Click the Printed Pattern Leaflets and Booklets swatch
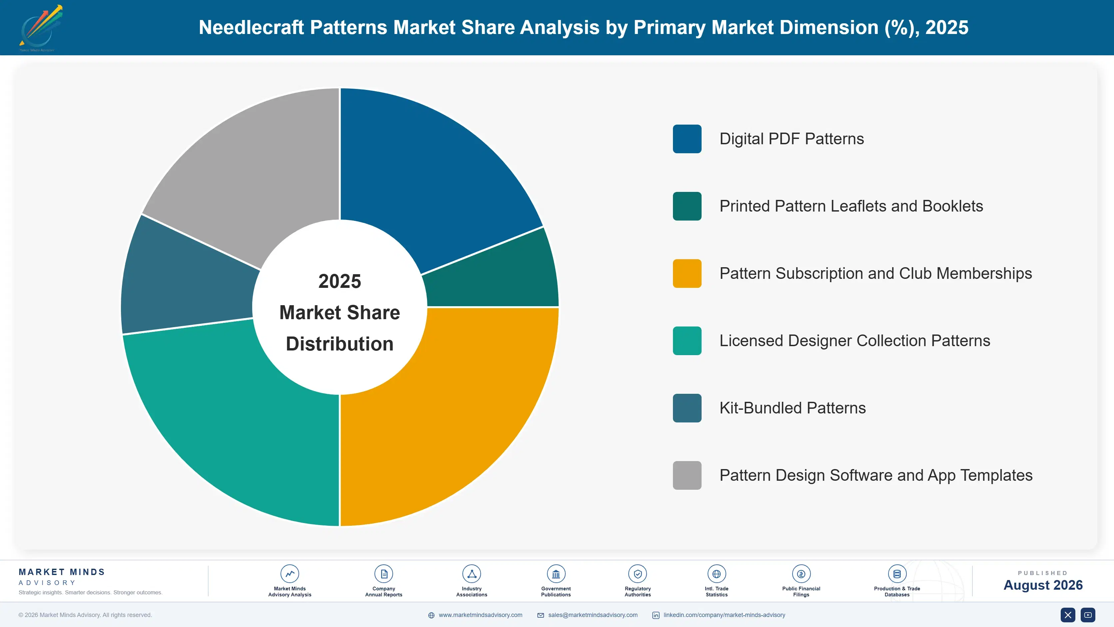The width and height of the screenshot is (1114, 627). pos(687,206)
